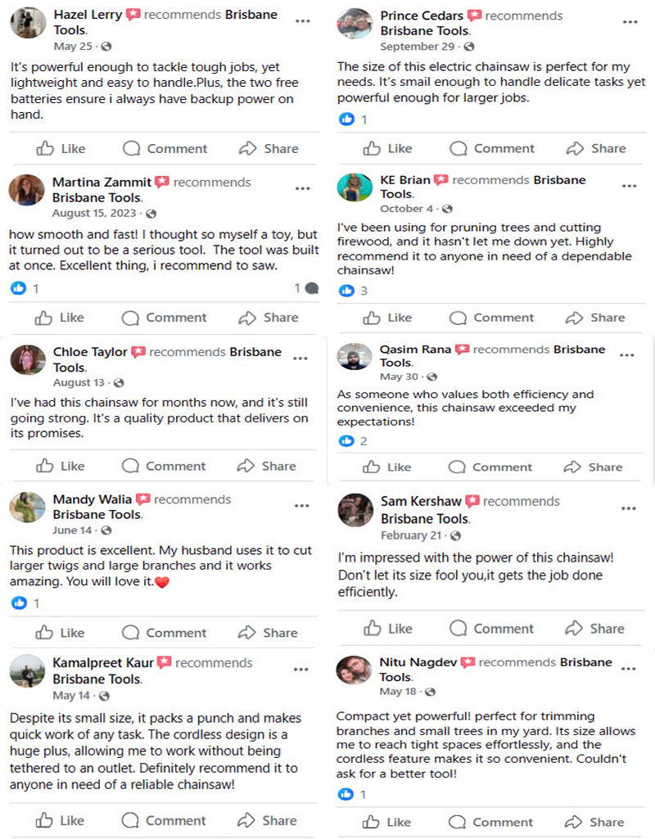Click recommends badge icon next to Chloe Taylor

[138, 352]
